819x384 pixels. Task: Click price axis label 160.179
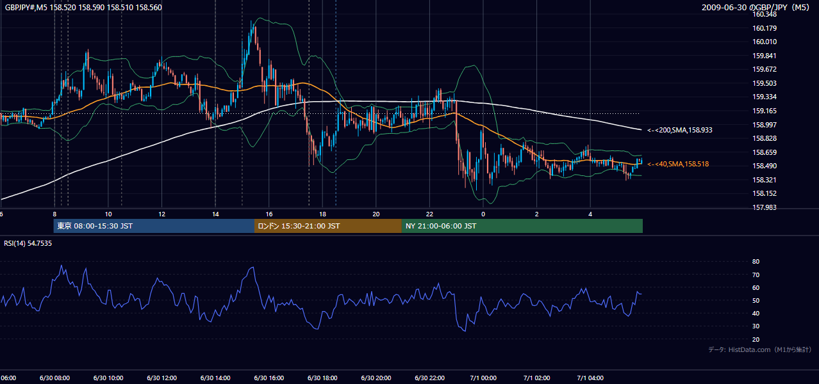click(765, 28)
